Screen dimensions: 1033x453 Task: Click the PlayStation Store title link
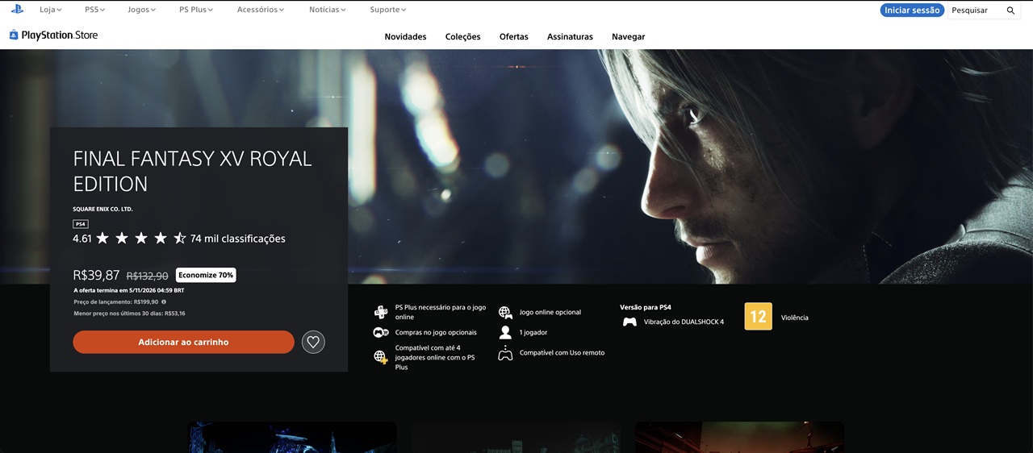click(x=60, y=35)
